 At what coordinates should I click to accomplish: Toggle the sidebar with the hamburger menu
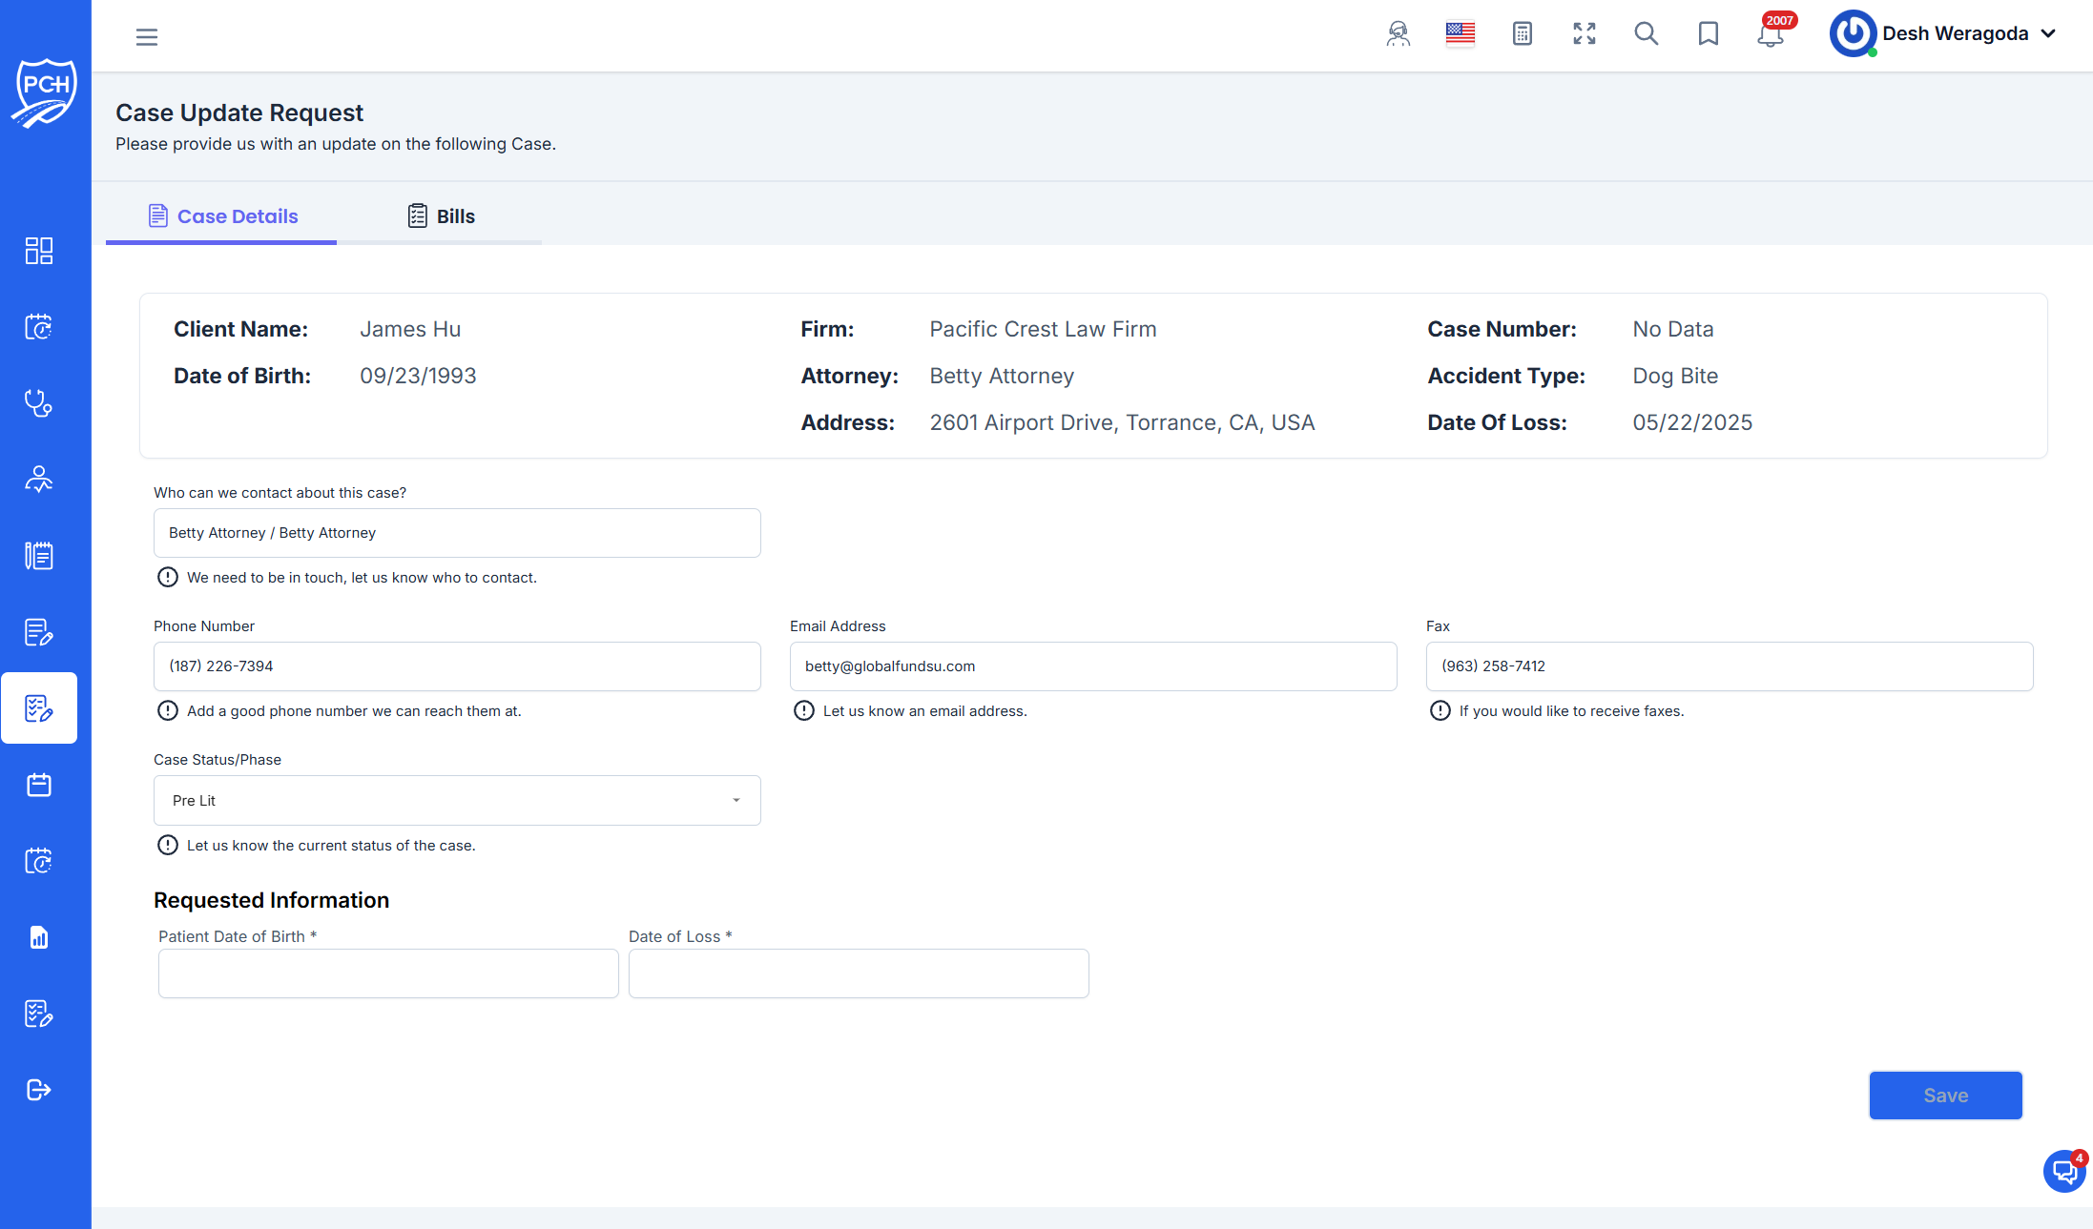click(147, 36)
